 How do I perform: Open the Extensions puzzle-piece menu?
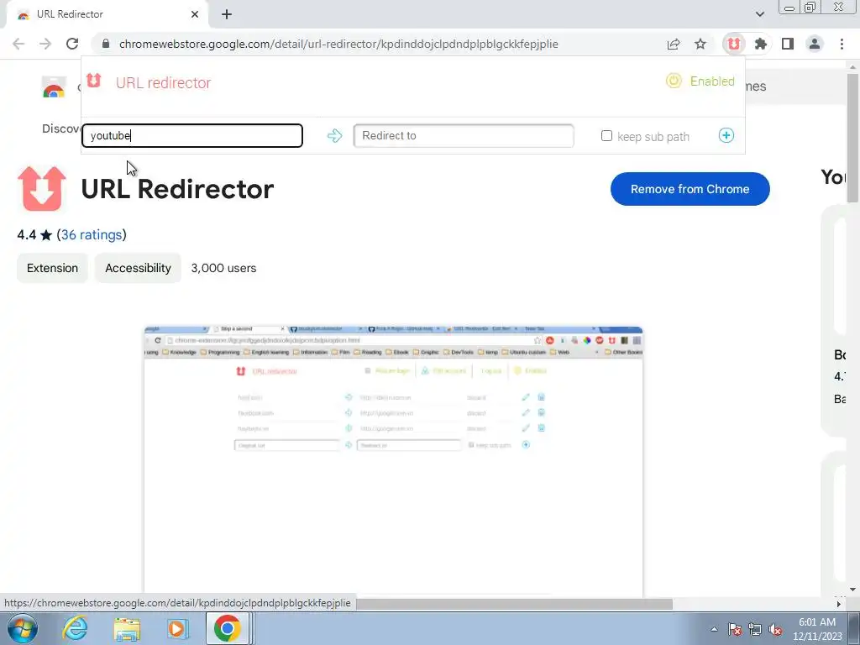pos(760,44)
